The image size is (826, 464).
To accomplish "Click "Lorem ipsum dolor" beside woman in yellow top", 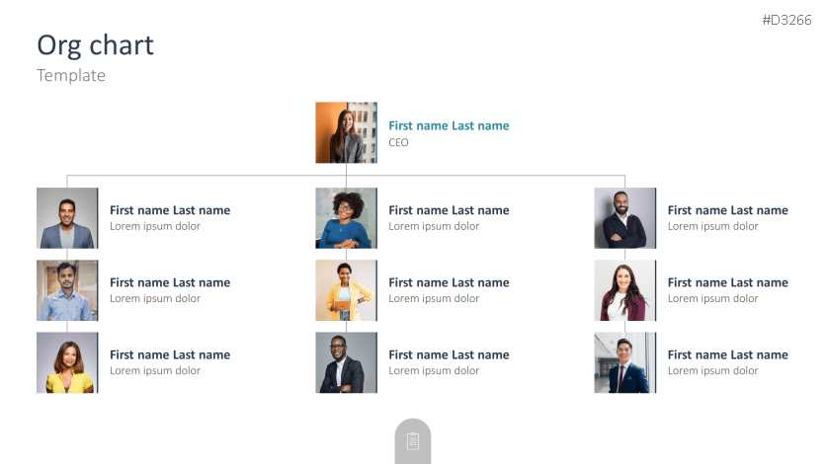I will pos(155,371).
